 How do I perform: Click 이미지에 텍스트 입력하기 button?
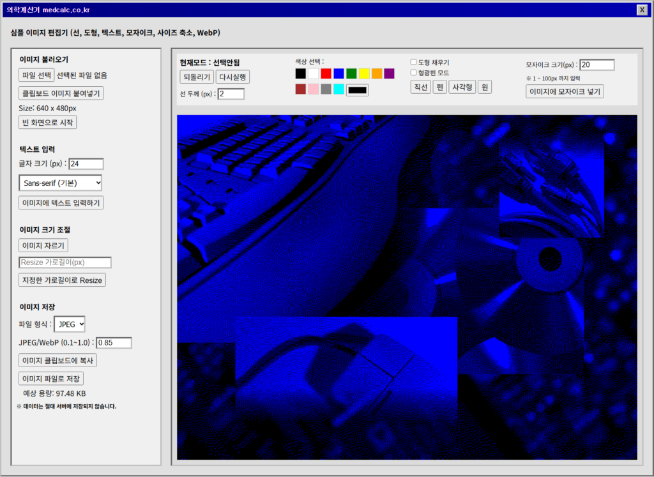click(61, 202)
